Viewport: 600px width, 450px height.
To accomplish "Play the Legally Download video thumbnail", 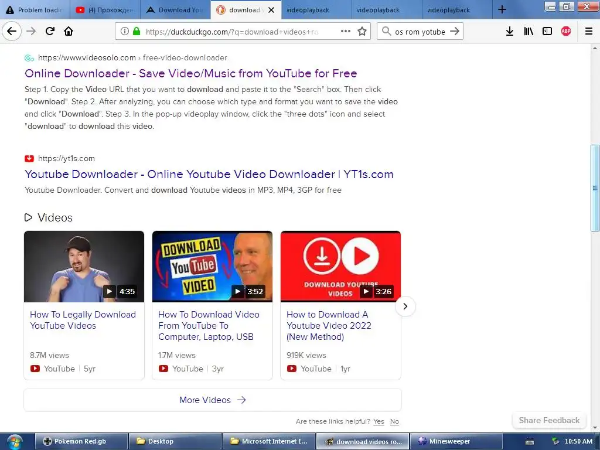I will [x=84, y=267].
